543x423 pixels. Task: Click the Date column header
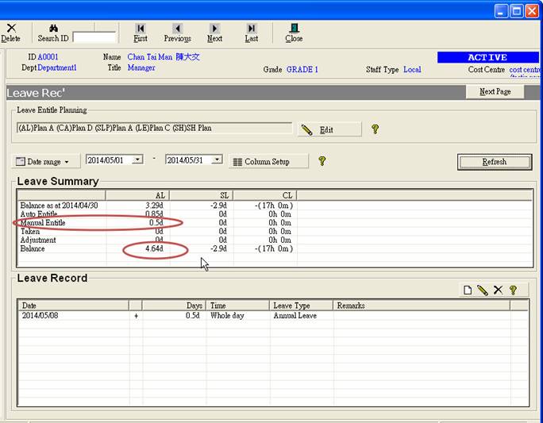73,306
